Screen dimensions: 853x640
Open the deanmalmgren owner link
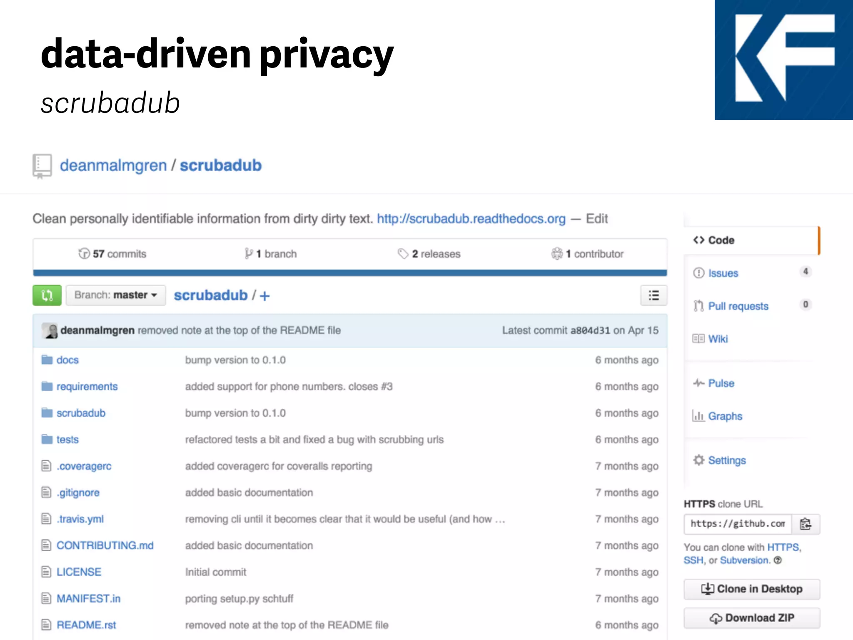[113, 165]
